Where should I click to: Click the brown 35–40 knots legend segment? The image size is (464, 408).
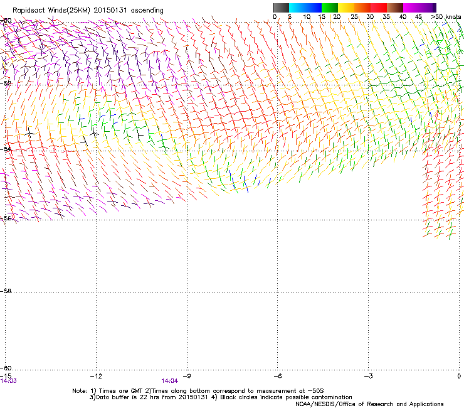395,8
